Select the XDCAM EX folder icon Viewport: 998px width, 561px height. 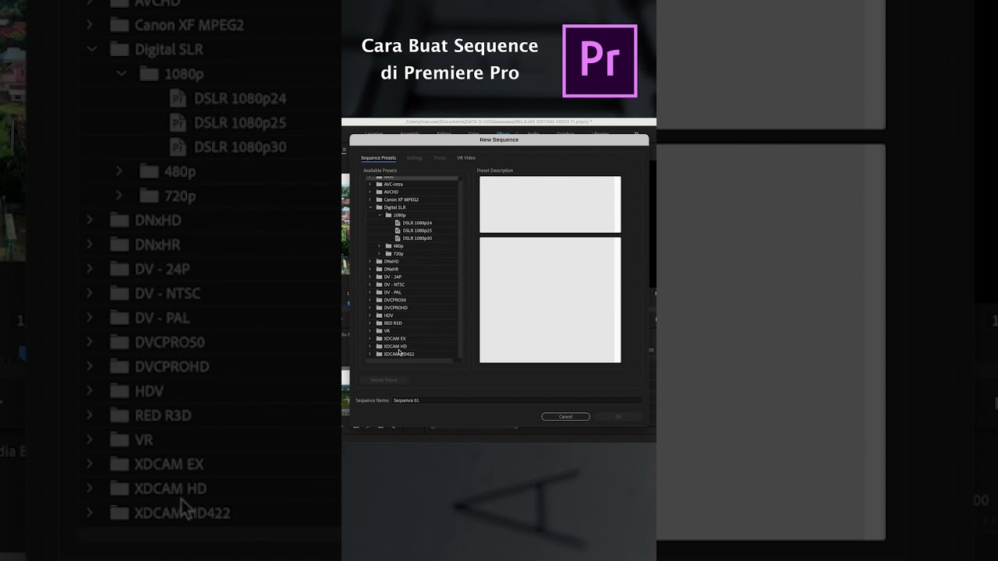379,339
